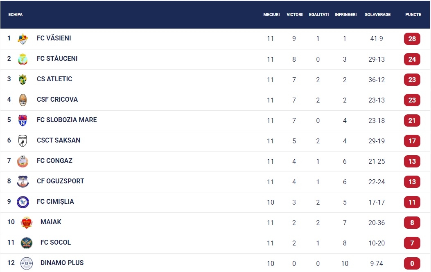
Task: Select the FC Socol eagle emblem
Action: [27, 243]
